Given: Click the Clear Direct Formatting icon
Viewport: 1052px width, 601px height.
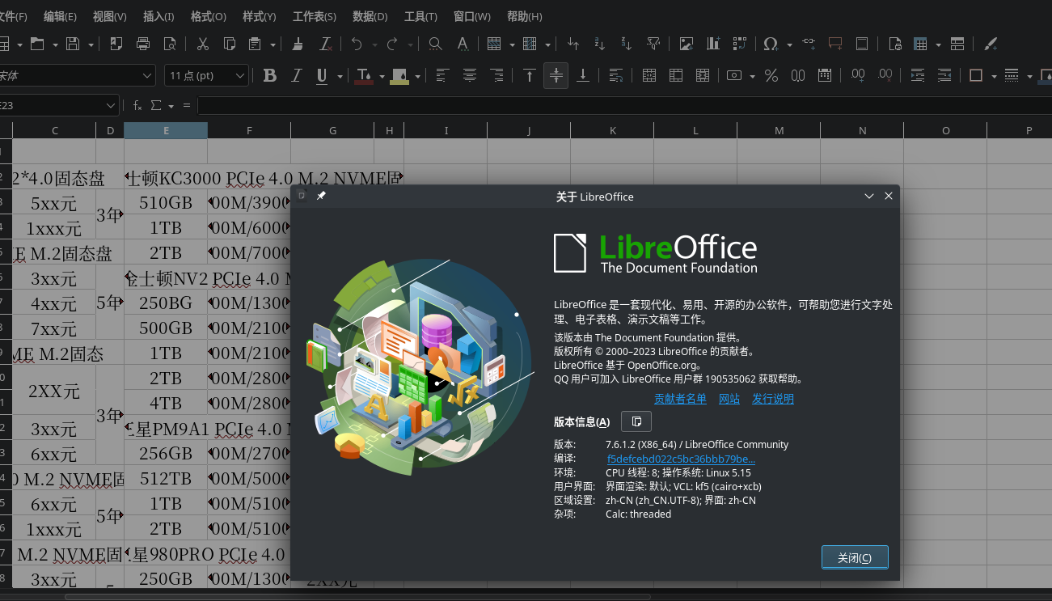Looking at the screenshot, I should [325, 44].
